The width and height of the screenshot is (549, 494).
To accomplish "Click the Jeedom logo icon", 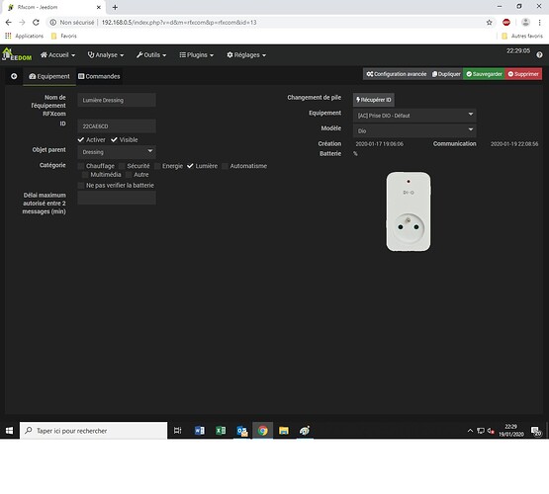I will point(17,55).
